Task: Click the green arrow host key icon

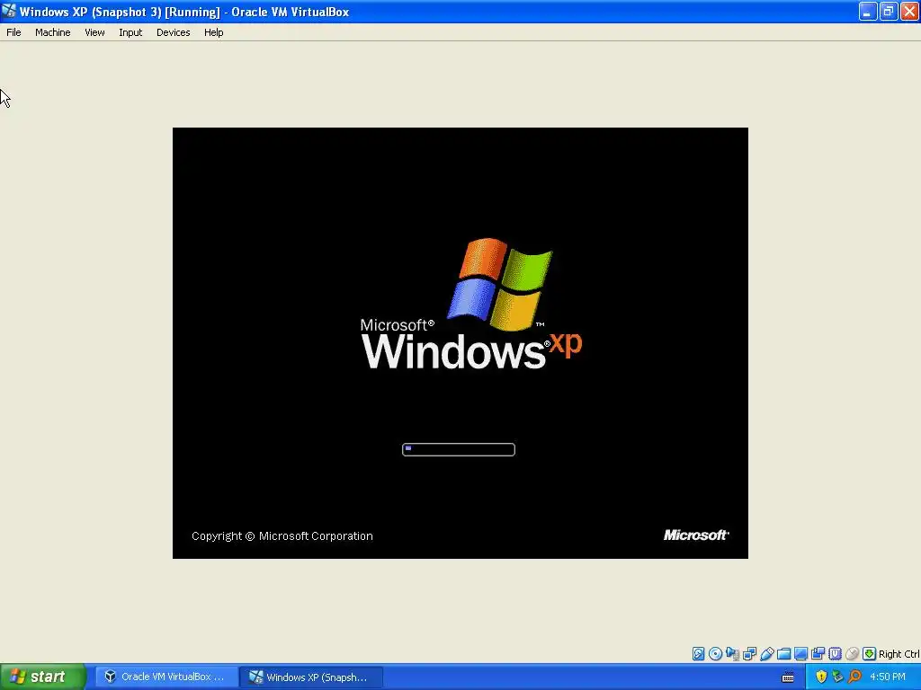Action: pyautogui.click(x=870, y=654)
